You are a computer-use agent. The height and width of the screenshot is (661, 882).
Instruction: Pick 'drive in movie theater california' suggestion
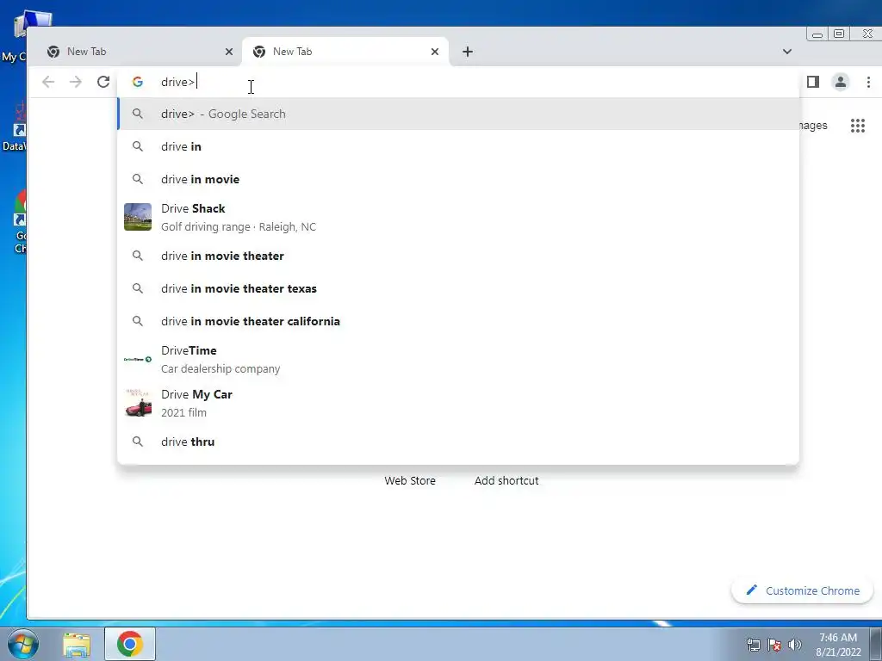pos(458,321)
